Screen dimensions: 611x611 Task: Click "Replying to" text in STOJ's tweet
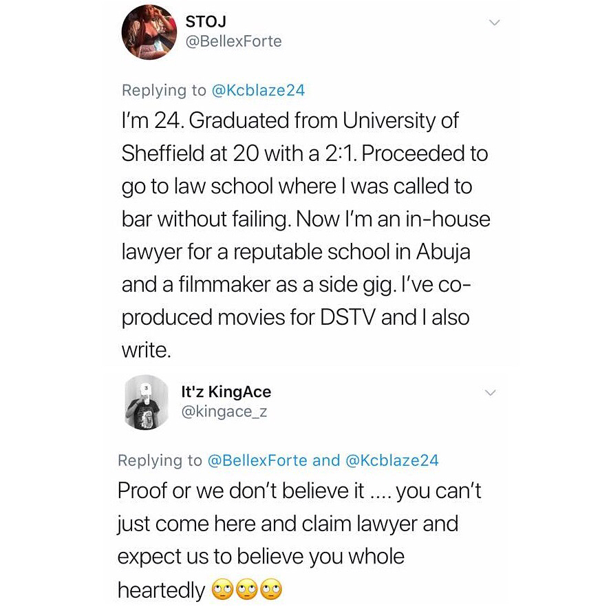163,90
